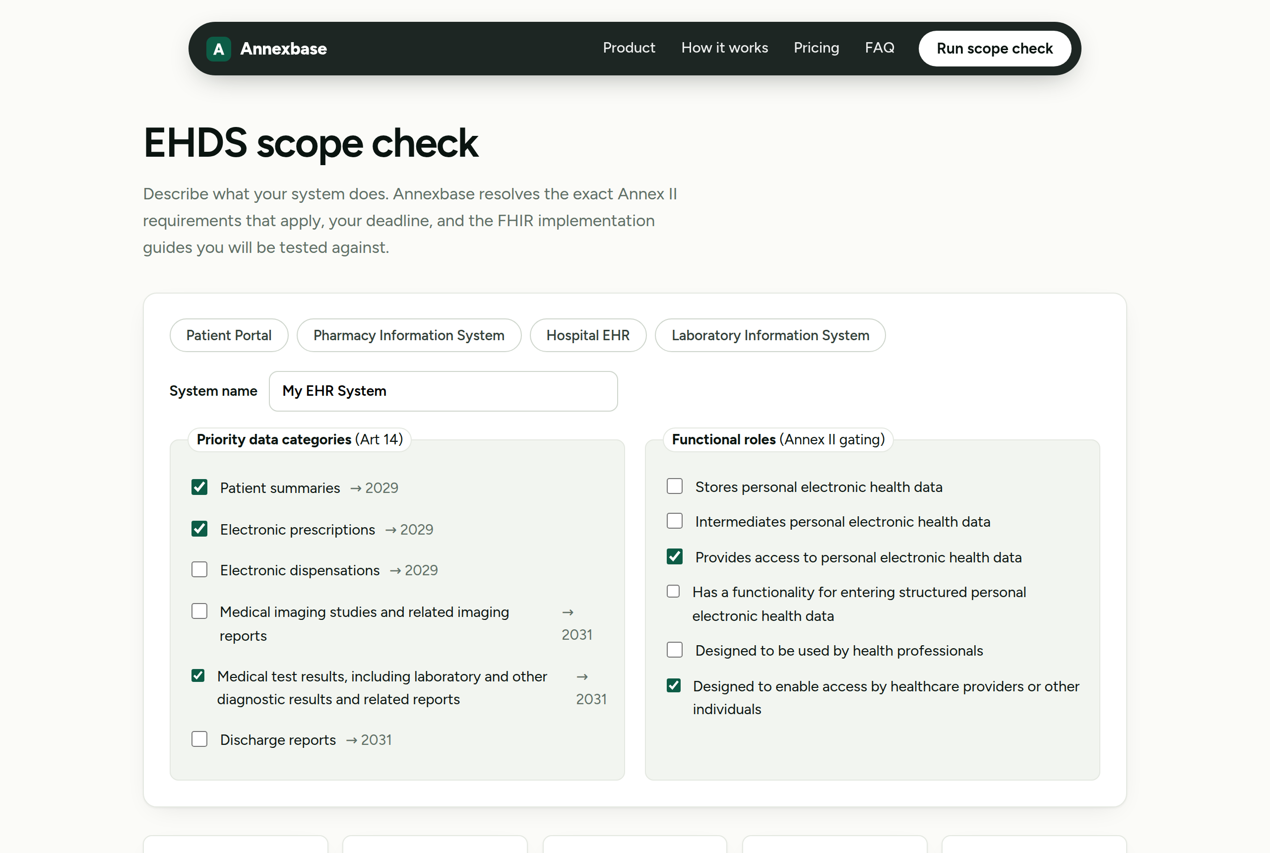1270x853 pixels.
Task: Click the 'Functional roles (Annex II gating)' legend
Action: (778, 439)
